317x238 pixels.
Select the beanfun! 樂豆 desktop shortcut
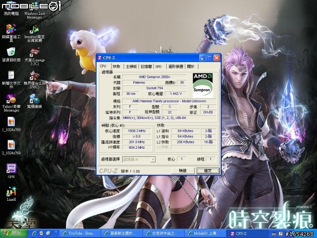(34, 33)
